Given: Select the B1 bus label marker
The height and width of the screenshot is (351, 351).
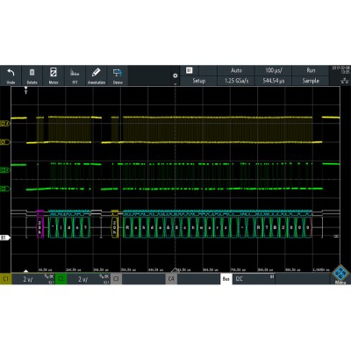Looking at the screenshot, I should (5, 238).
